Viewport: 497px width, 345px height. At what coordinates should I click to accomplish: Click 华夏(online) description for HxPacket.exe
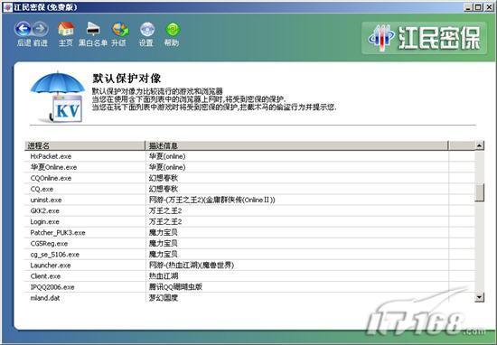coord(167,156)
